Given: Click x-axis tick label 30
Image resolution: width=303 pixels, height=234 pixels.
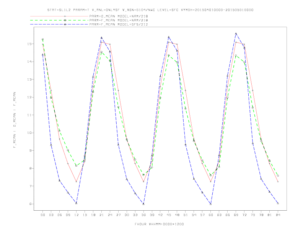Looking at the screenshot, I should (x=127, y=215).
